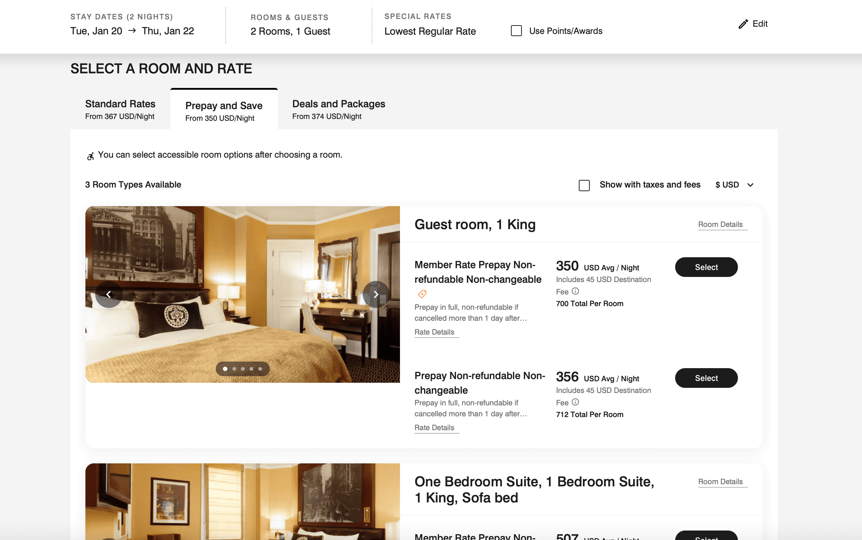
Task: Open Destination Fee info icon for 350 rate
Action: [x=575, y=291]
